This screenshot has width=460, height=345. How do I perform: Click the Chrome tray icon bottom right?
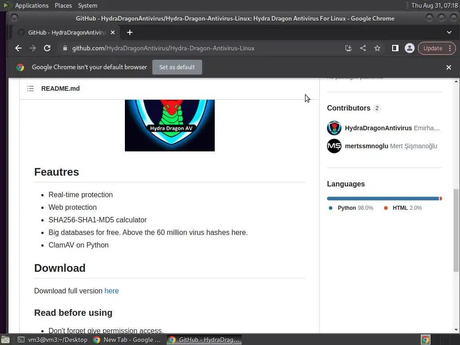coord(426,340)
